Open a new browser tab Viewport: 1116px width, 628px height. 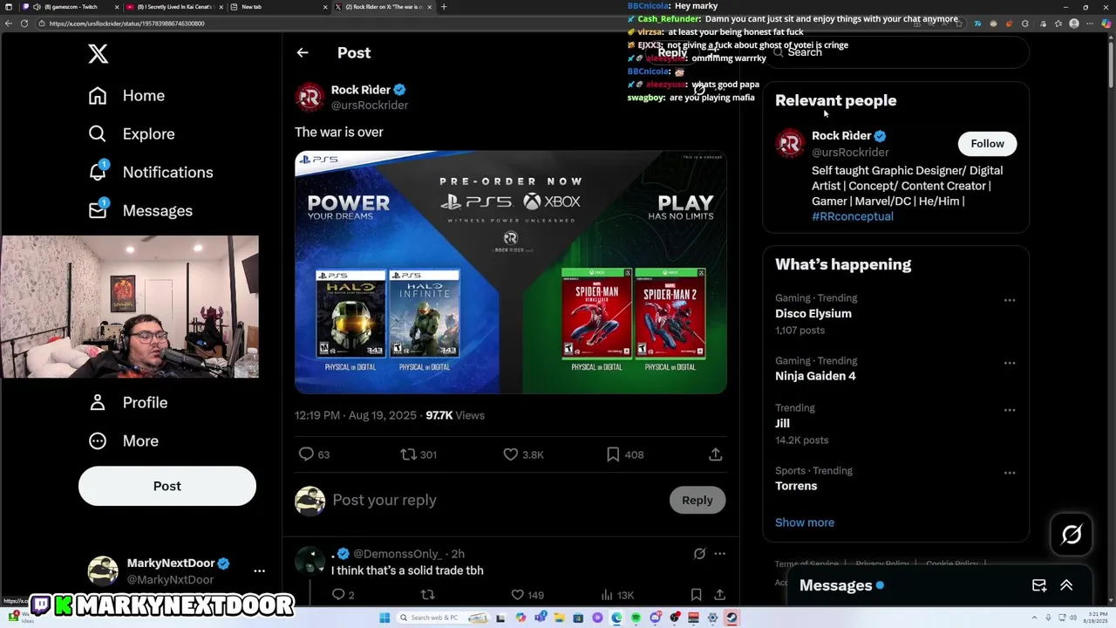point(444,7)
